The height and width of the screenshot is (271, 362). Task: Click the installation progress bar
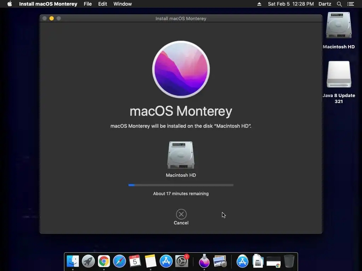click(181, 185)
